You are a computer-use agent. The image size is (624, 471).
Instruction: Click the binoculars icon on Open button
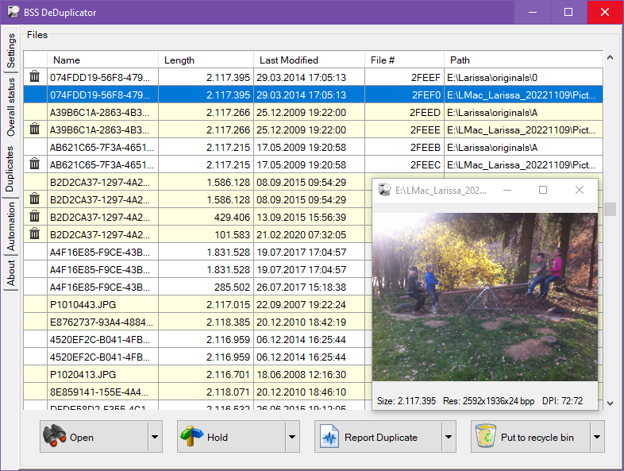point(55,437)
